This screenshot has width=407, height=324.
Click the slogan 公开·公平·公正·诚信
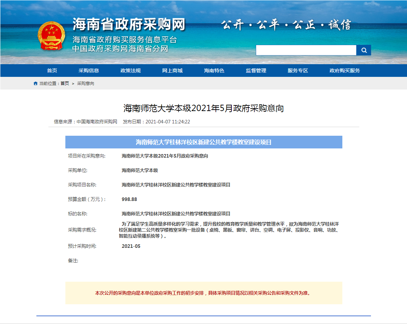pos(286,25)
